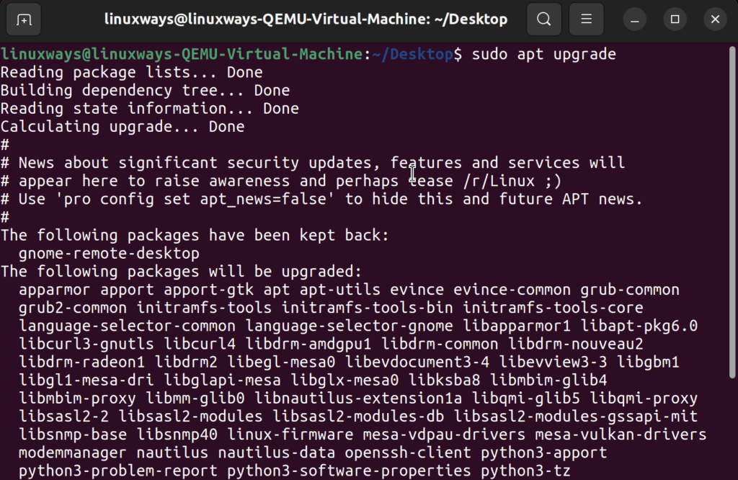Image resolution: width=738 pixels, height=480 pixels.
Task: Click the 'apt-utils' package name
Action: point(340,290)
